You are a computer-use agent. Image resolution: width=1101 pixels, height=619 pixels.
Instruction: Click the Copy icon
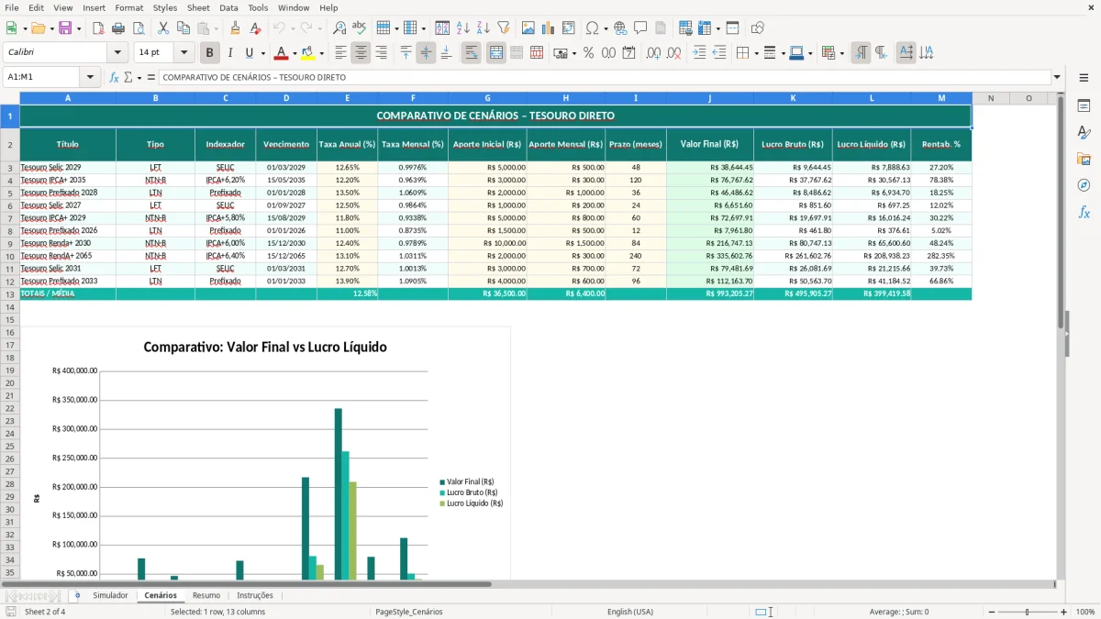tap(183, 28)
